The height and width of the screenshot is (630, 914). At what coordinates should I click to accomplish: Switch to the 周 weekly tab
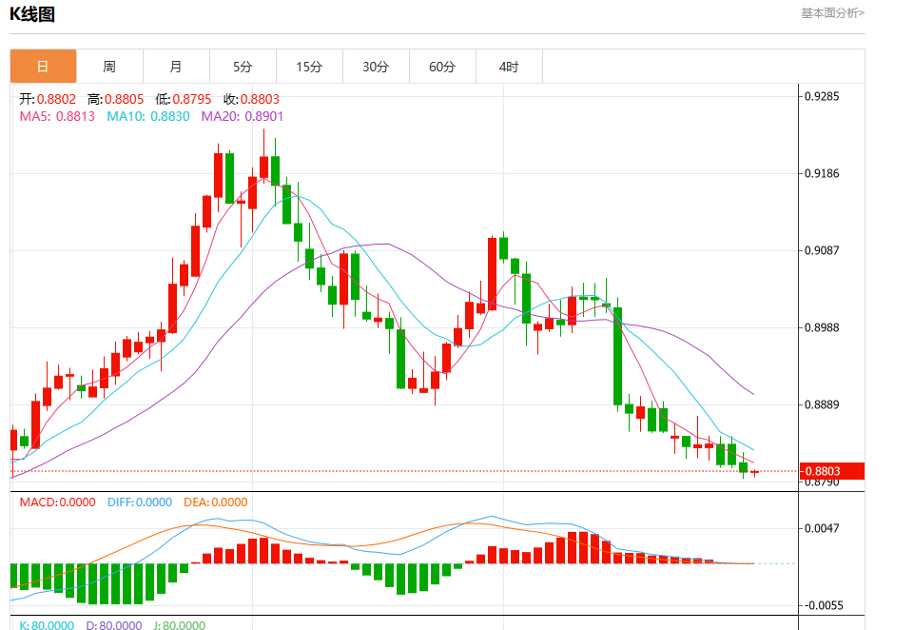[x=109, y=67]
